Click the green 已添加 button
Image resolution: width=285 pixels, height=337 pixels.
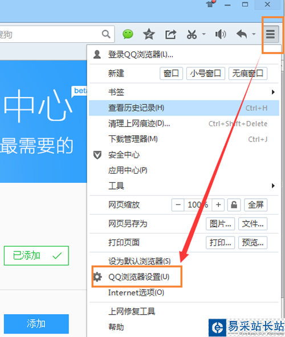tap(36, 255)
